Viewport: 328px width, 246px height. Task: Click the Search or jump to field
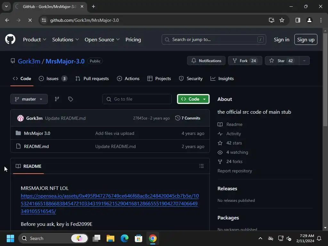214,39
